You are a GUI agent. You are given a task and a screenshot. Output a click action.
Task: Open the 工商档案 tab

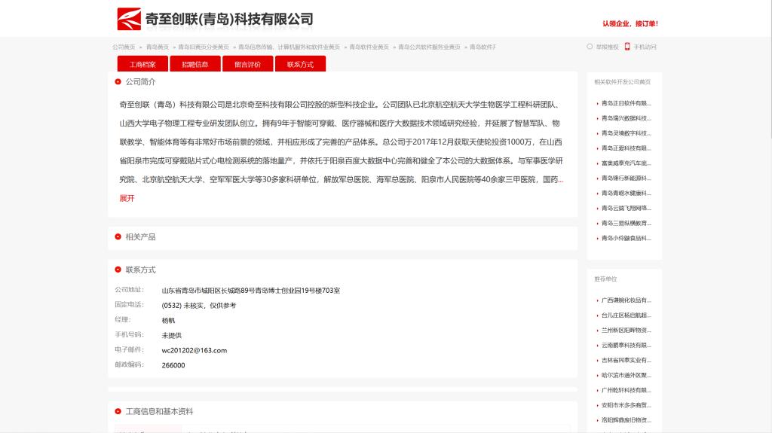[142, 65]
